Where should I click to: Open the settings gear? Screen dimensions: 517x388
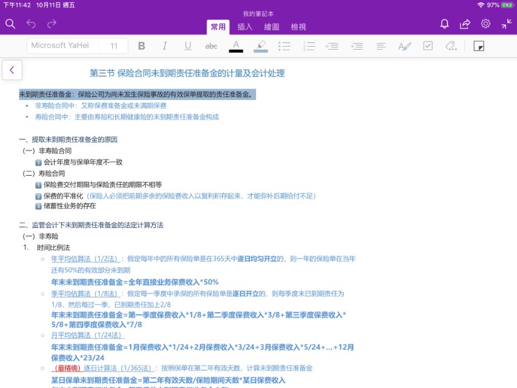[486, 24]
